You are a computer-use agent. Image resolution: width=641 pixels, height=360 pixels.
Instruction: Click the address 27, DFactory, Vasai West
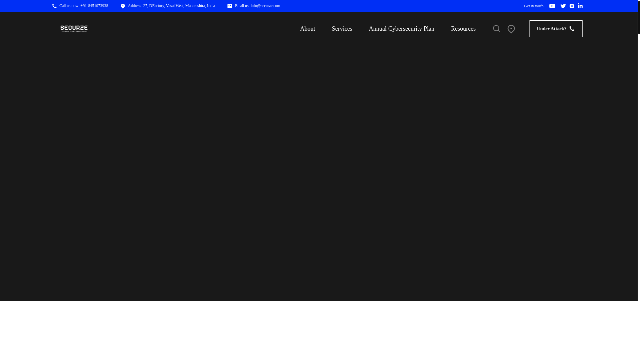coord(179,6)
